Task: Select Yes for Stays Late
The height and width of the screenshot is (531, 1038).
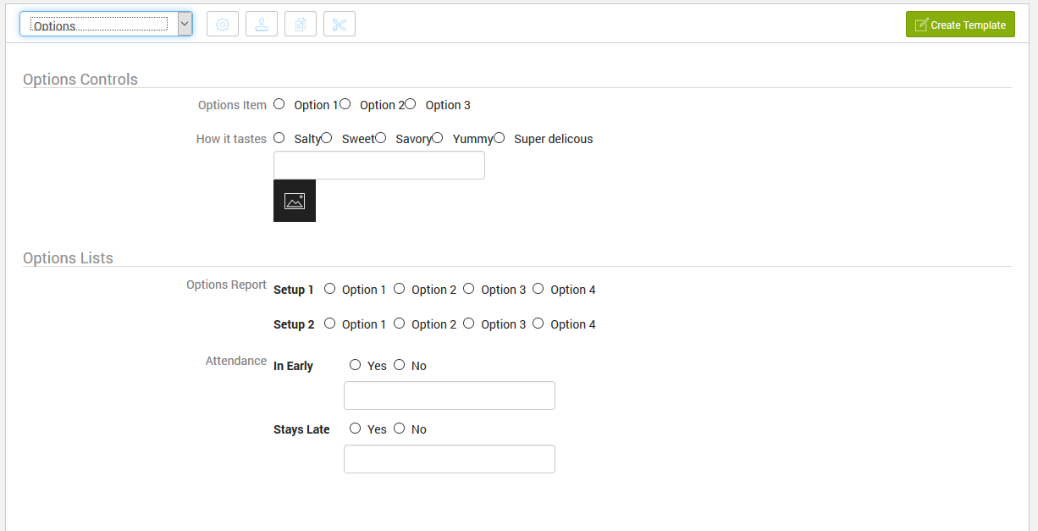Action: point(356,429)
